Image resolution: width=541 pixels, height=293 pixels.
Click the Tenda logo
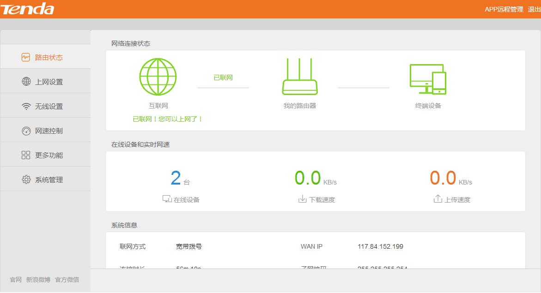[29, 8]
